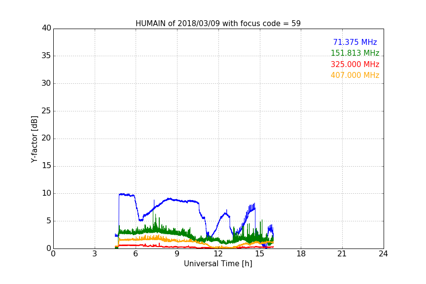This screenshot has height=284, width=426.
Task: Click the x-axis tick label '15'
Action: [x=260, y=254]
